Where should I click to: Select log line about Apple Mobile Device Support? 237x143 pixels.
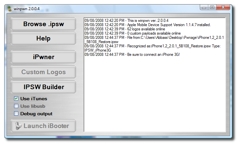tap(148, 24)
